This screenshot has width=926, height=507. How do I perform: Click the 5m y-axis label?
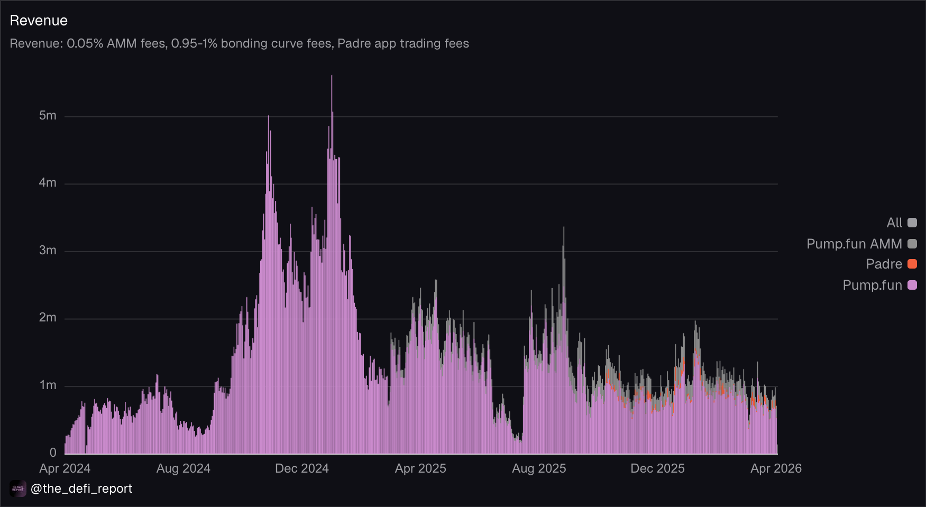[48, 115]
